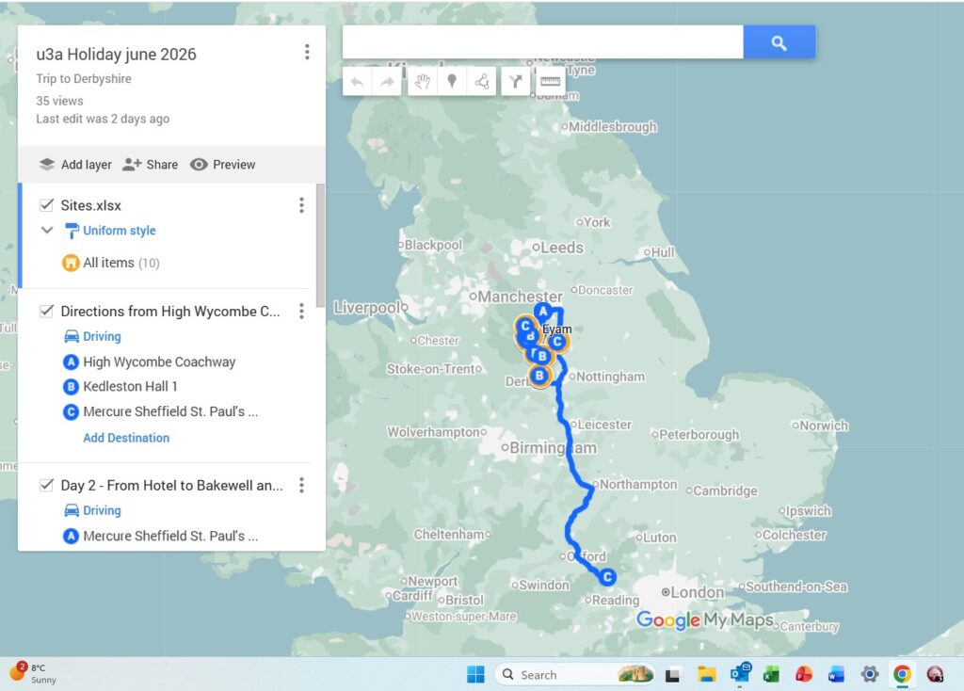Click the add directions tool icon
This screenshot has height=691, width=964.
pos(515,82)
